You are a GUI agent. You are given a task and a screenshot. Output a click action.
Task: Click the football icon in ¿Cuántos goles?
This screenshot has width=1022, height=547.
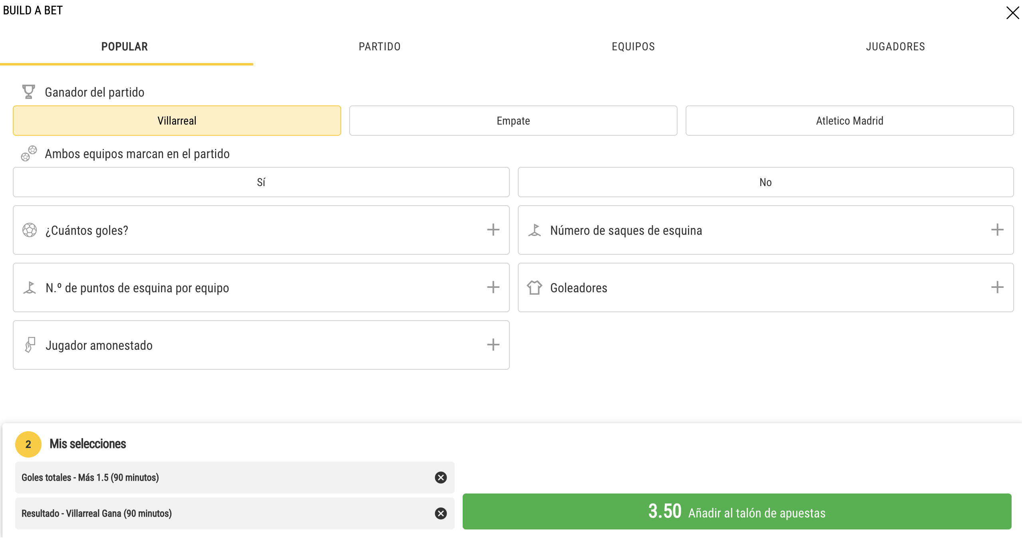30,230
